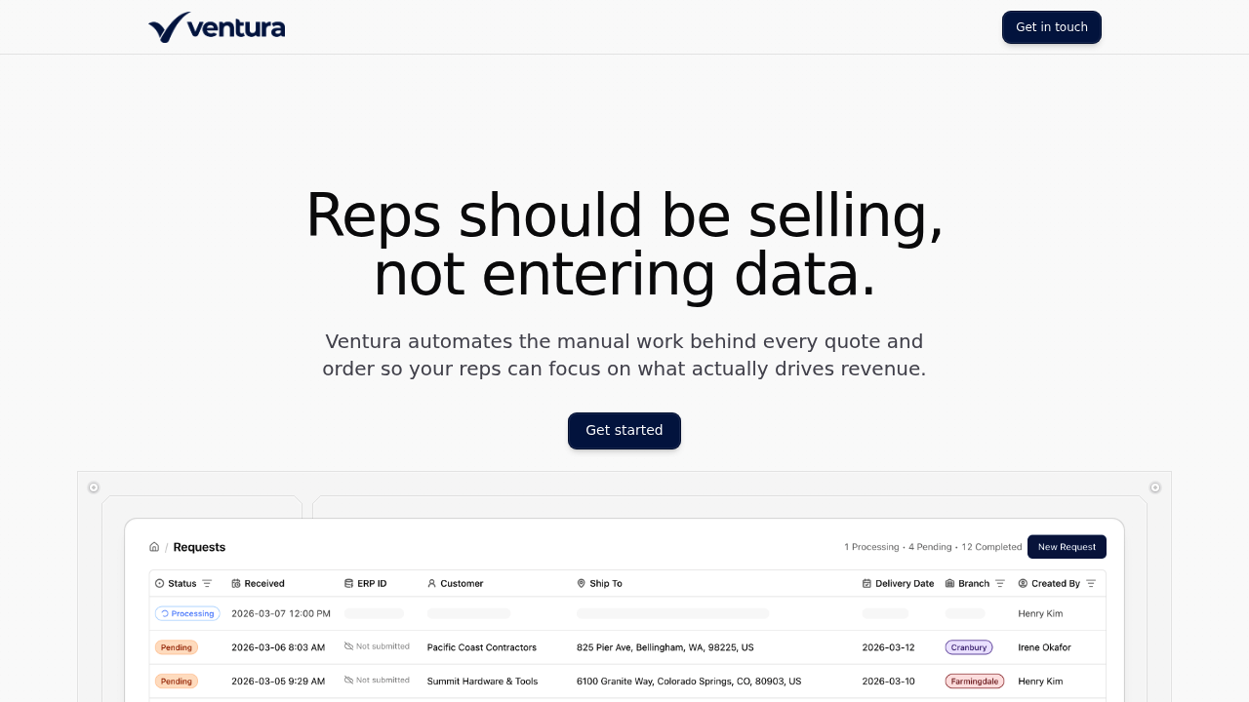Viewport: 1249px width, 702px height.
Task: Click the Received column calendar icon
Action: tap(234, 583)
